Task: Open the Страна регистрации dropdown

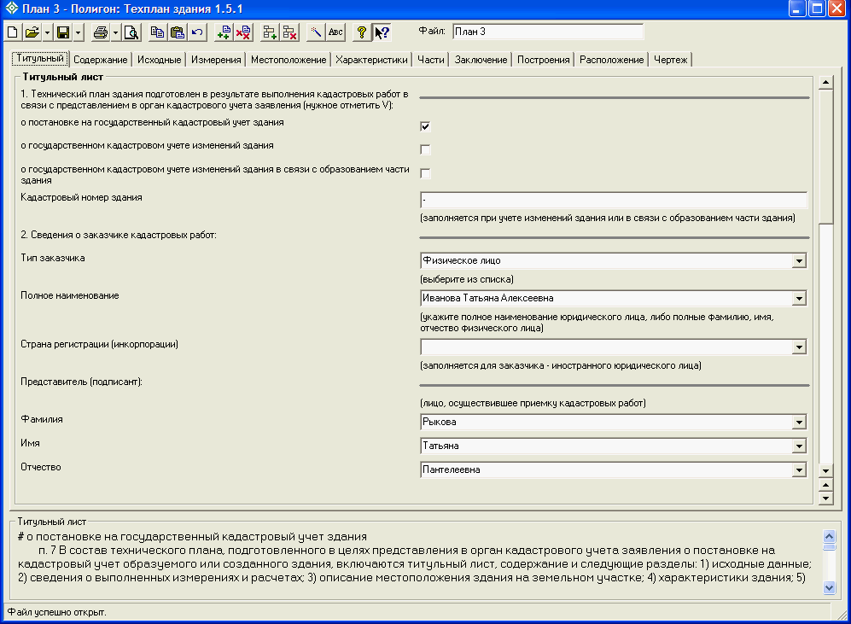Action: pos(799,347)
